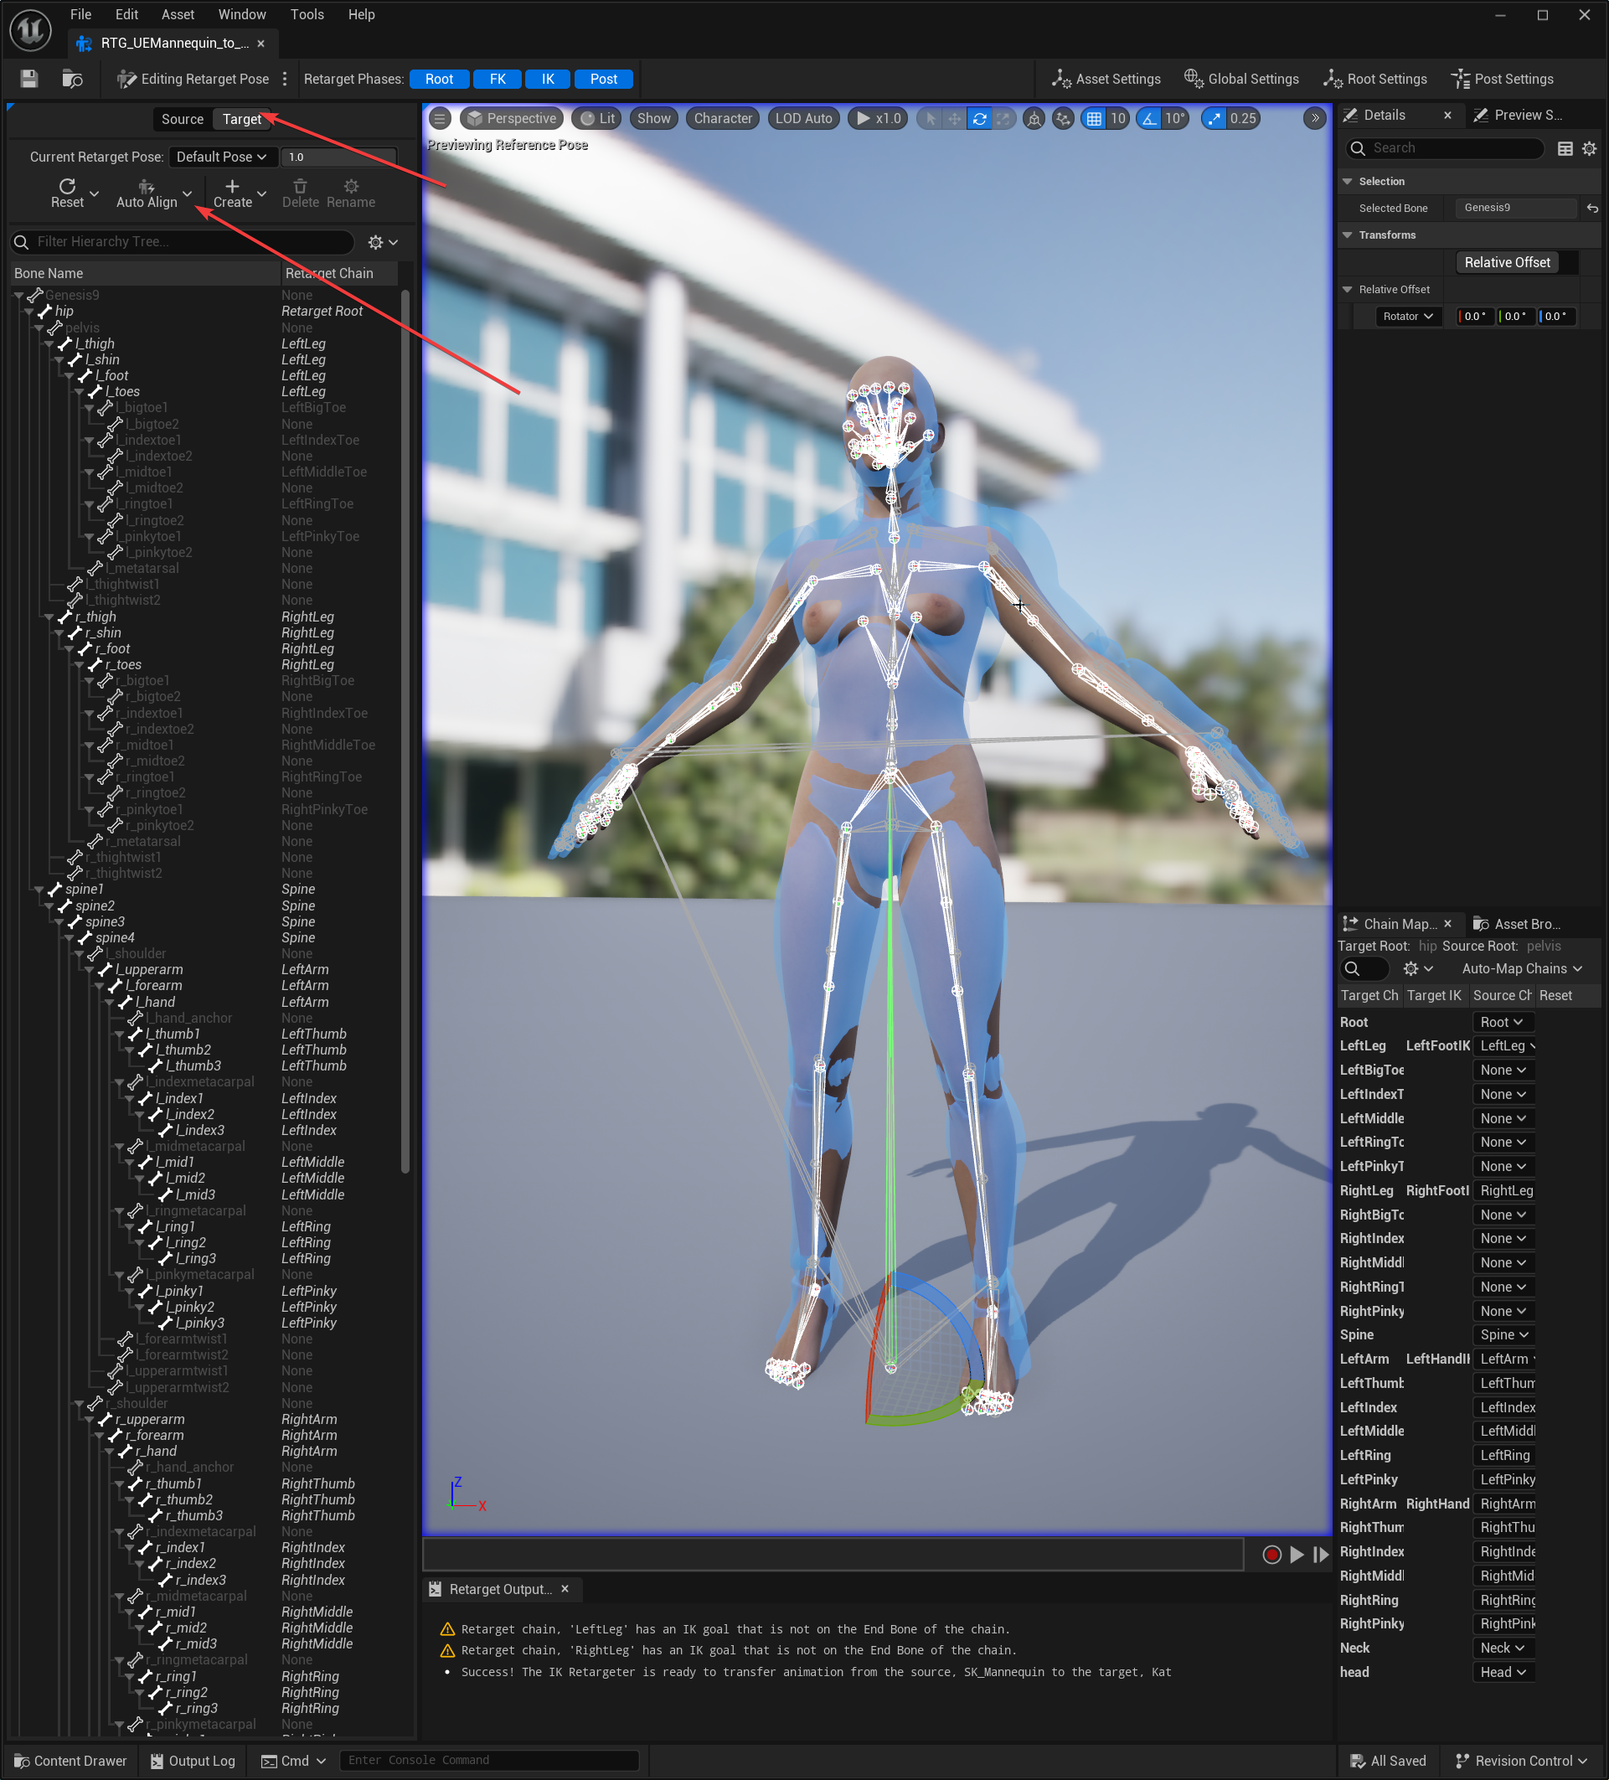Viewport: 1609px width, 1780px height.
Task: Reset Selected Bone to default arrow
Action: (1592, 209)
